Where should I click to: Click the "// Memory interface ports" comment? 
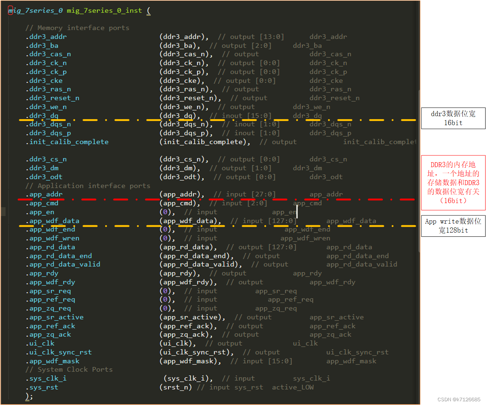click(77, 28)
